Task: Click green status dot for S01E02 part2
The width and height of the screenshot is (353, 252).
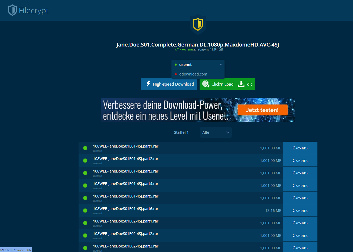Action: (x=85, y=236)
